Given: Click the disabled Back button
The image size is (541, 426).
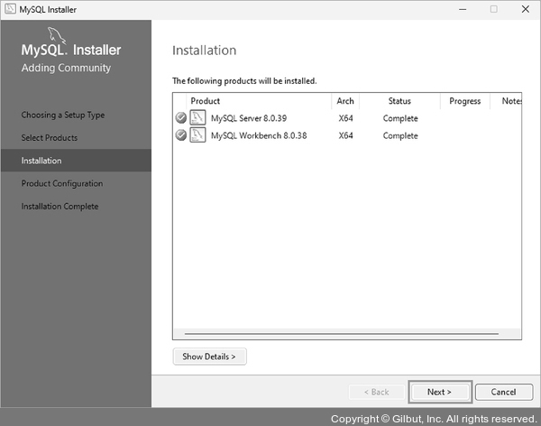Looking at the screenshot, I should click(375, 392).
